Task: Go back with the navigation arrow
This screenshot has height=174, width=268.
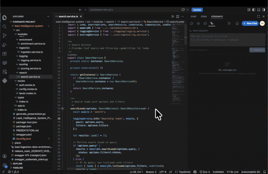Action: click(80, 10)
